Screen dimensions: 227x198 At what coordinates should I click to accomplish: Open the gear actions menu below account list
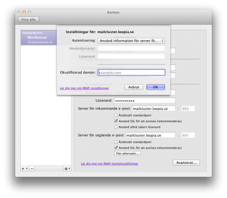67,169
